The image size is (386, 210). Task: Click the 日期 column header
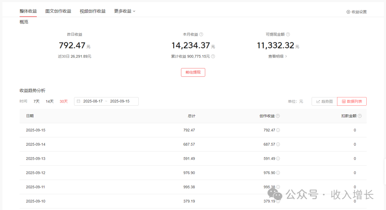coord(30,116)
